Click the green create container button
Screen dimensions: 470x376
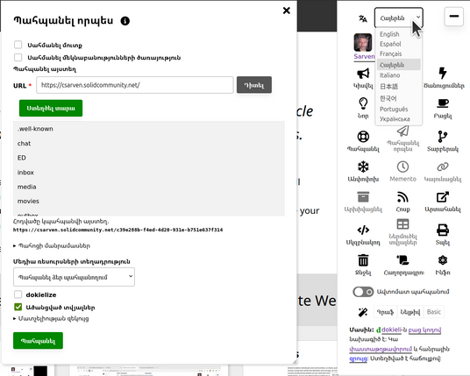[x=51, y=108]
